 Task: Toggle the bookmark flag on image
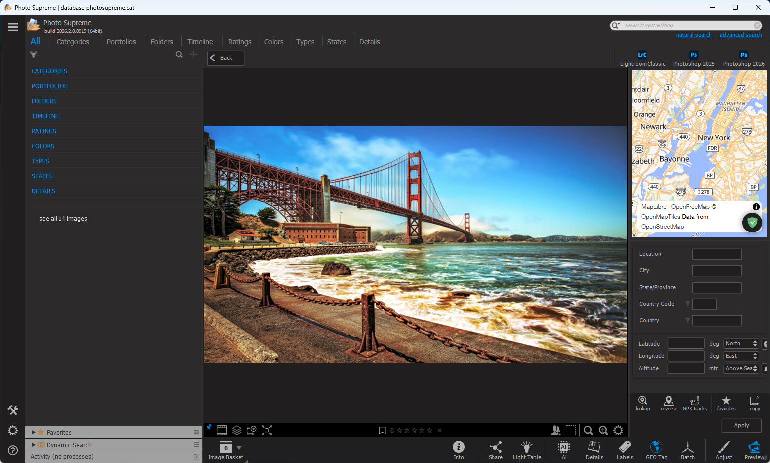pos(382,430)
